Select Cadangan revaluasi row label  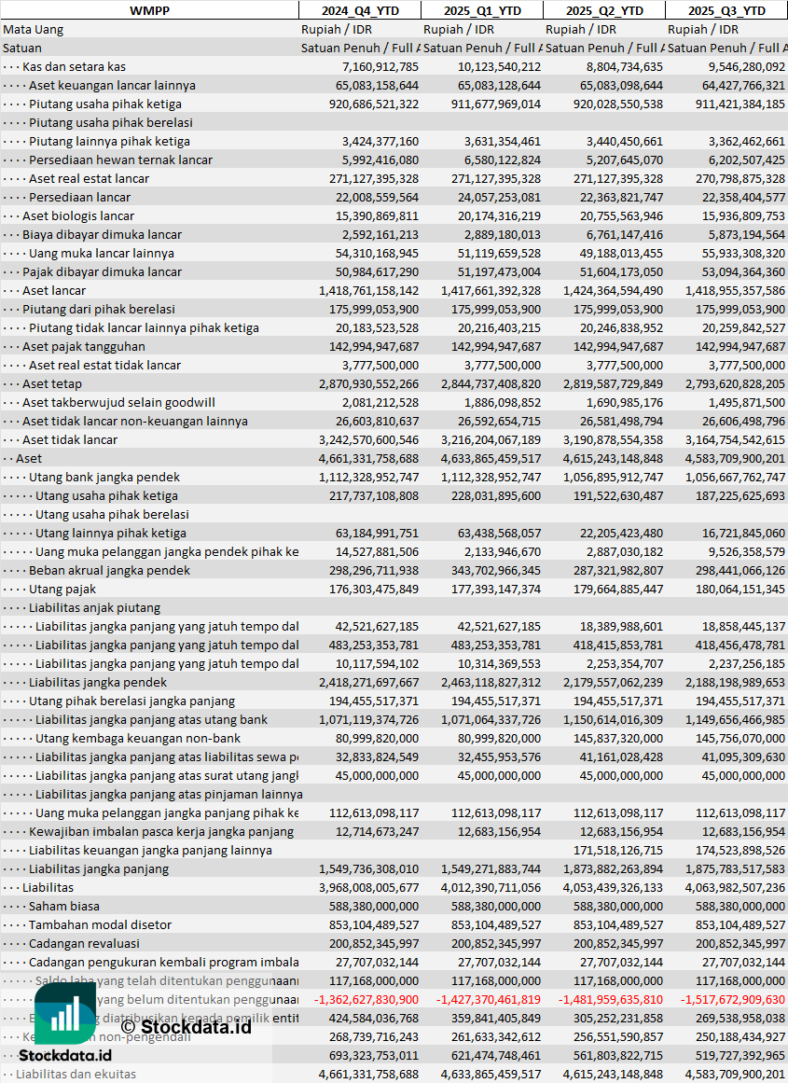coord(84,943)
